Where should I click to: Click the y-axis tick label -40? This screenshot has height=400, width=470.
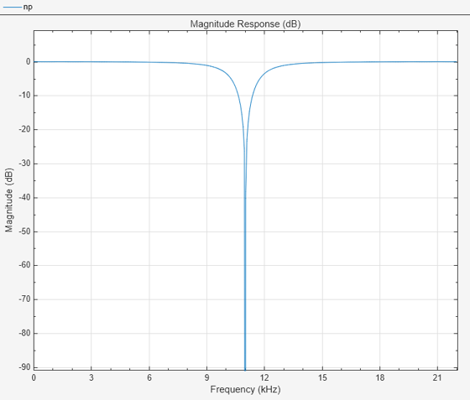pyautogui.click(x=24, y=198)
